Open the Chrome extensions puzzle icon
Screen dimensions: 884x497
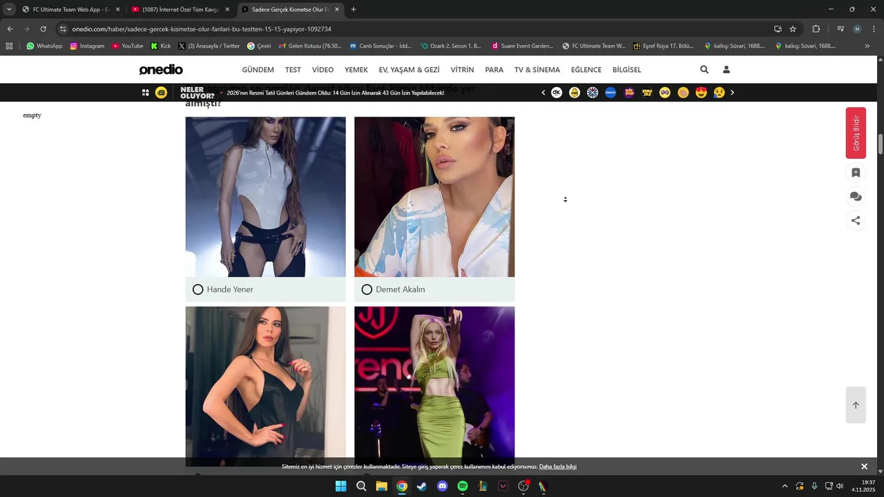(816, 29)
